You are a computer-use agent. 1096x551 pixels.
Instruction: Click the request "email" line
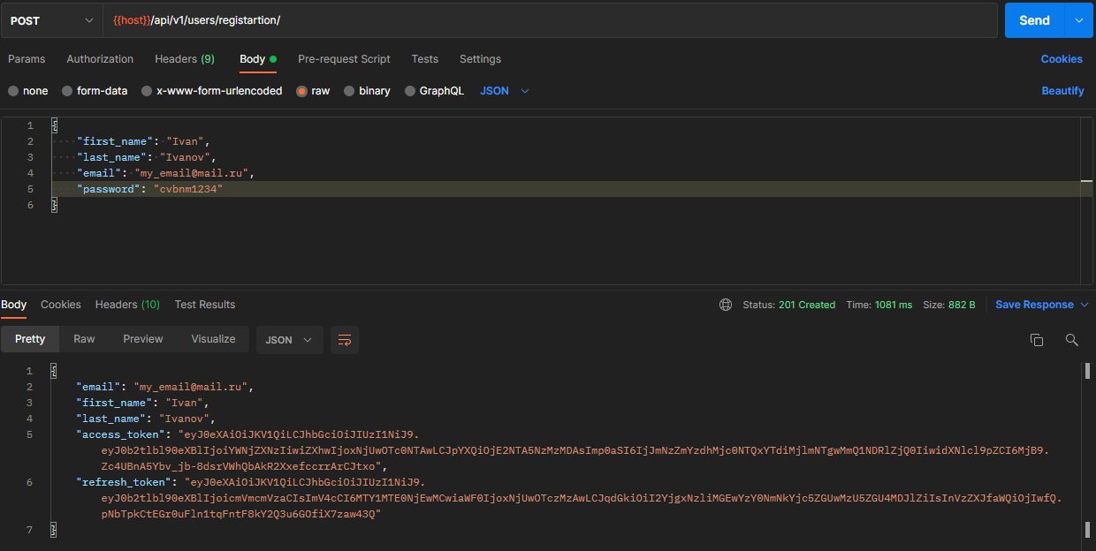click(x=165, y=173)
